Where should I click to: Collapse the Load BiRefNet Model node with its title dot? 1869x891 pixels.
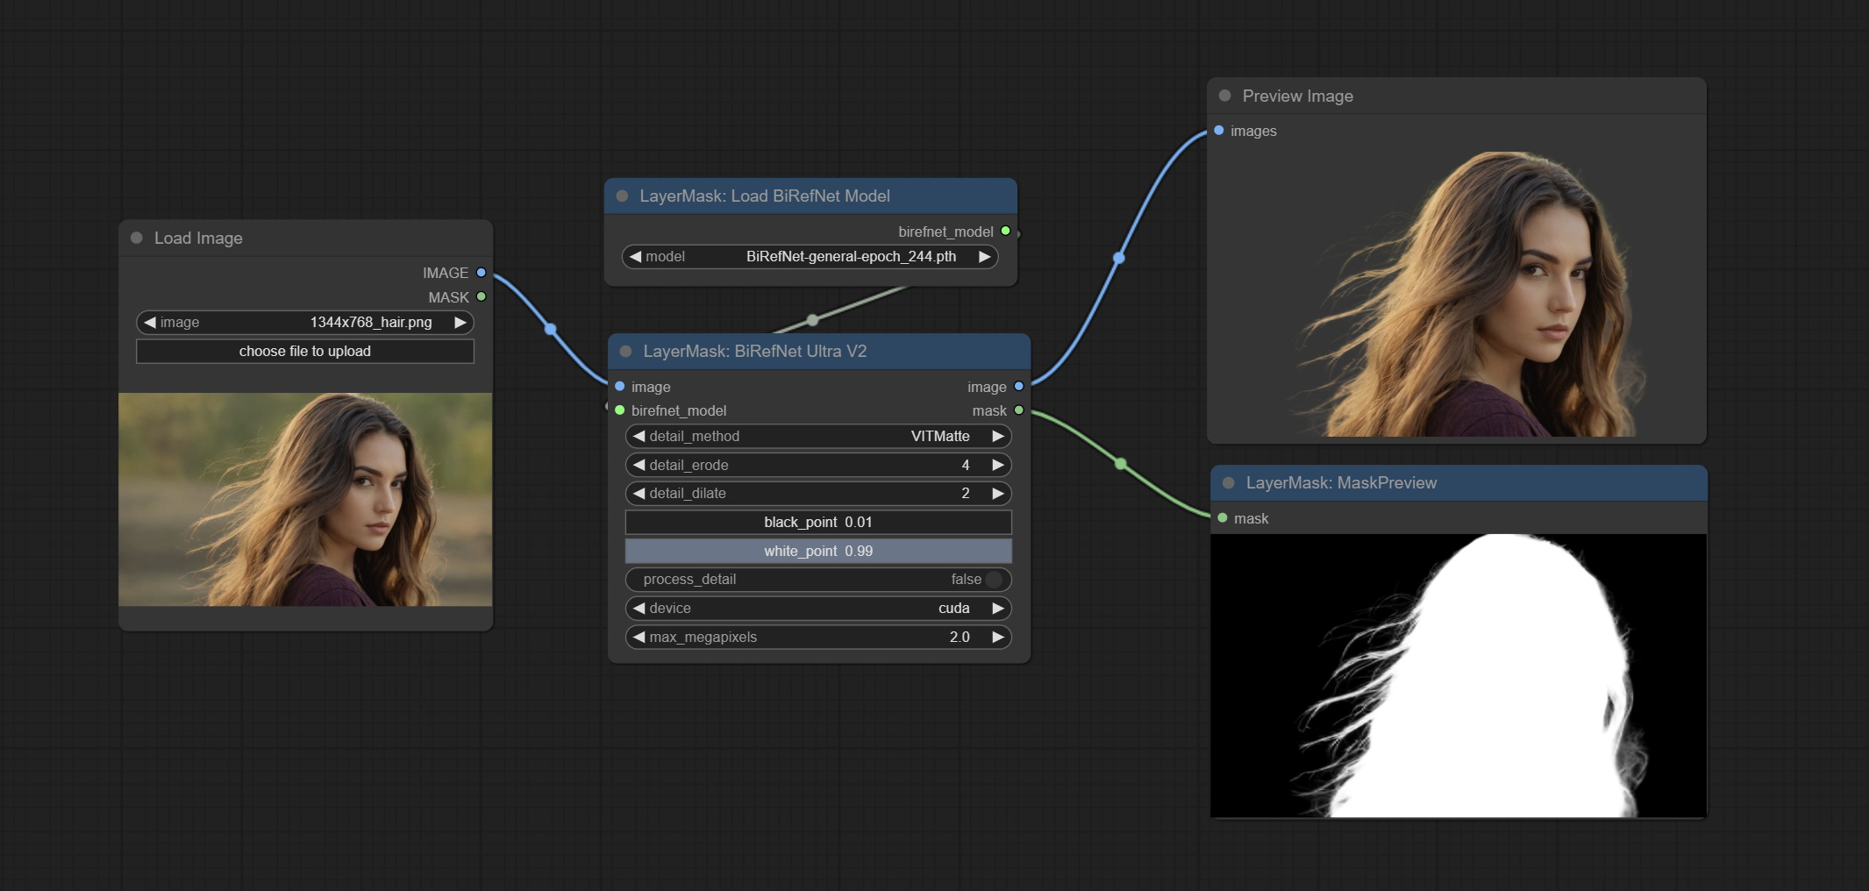click(622, 196)
